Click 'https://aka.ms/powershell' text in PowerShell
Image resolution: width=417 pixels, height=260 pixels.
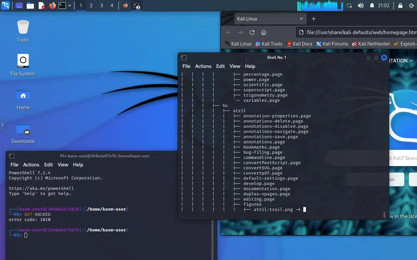click(x=41, y=188)
